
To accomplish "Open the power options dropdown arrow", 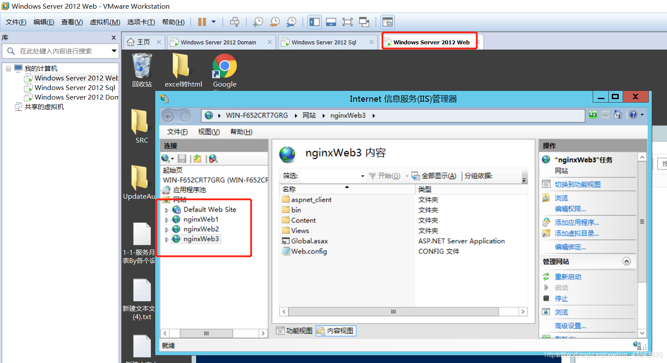I will pos(213,22).
